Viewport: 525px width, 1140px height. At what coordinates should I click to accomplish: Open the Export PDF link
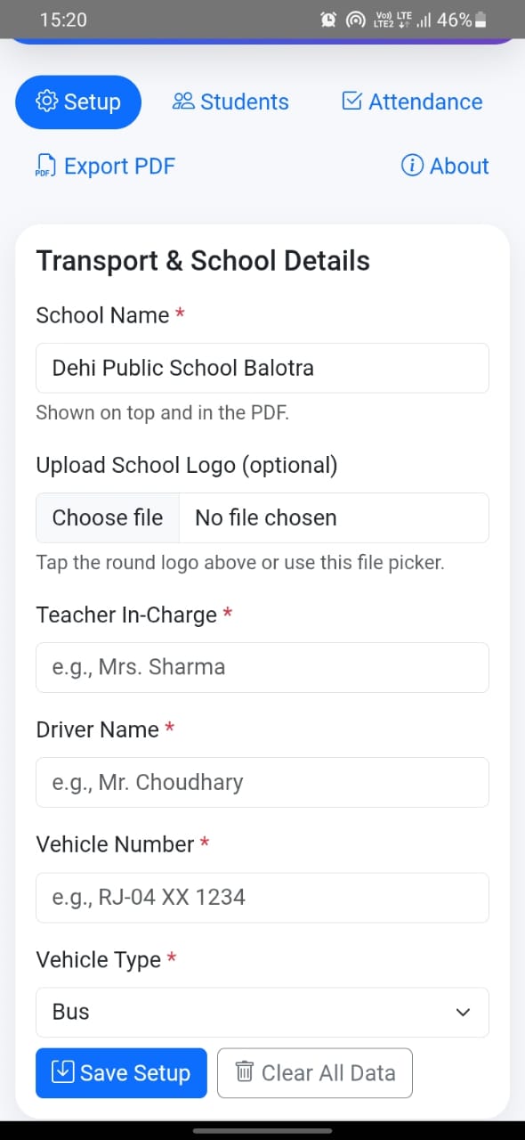[104, 166]
